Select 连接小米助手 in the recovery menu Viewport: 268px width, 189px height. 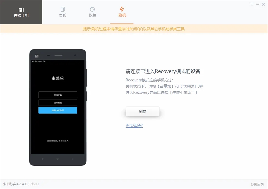click(x=58, y=110)
